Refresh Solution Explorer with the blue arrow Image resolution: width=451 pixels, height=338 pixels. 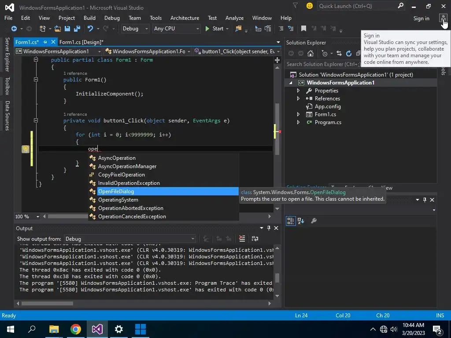pos(349,53)
